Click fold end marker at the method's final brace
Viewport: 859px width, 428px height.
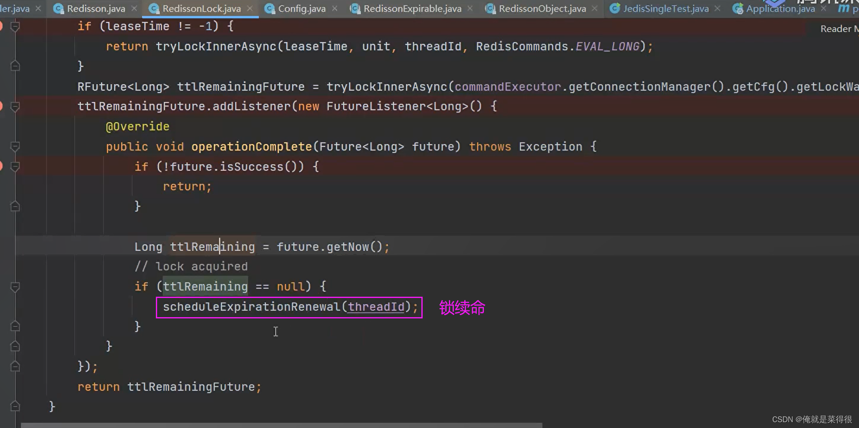coord(15,406)
